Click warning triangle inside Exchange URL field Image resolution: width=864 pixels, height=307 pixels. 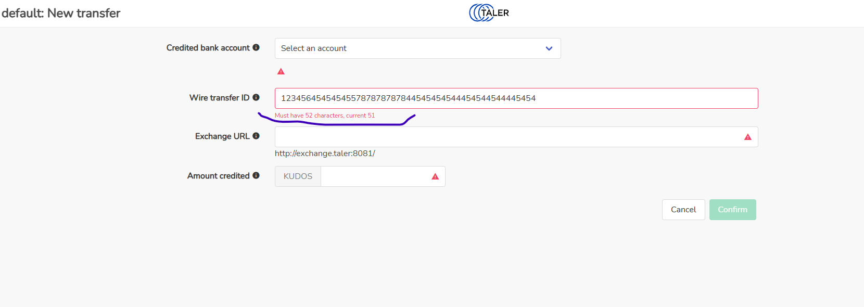pos(747,137)
